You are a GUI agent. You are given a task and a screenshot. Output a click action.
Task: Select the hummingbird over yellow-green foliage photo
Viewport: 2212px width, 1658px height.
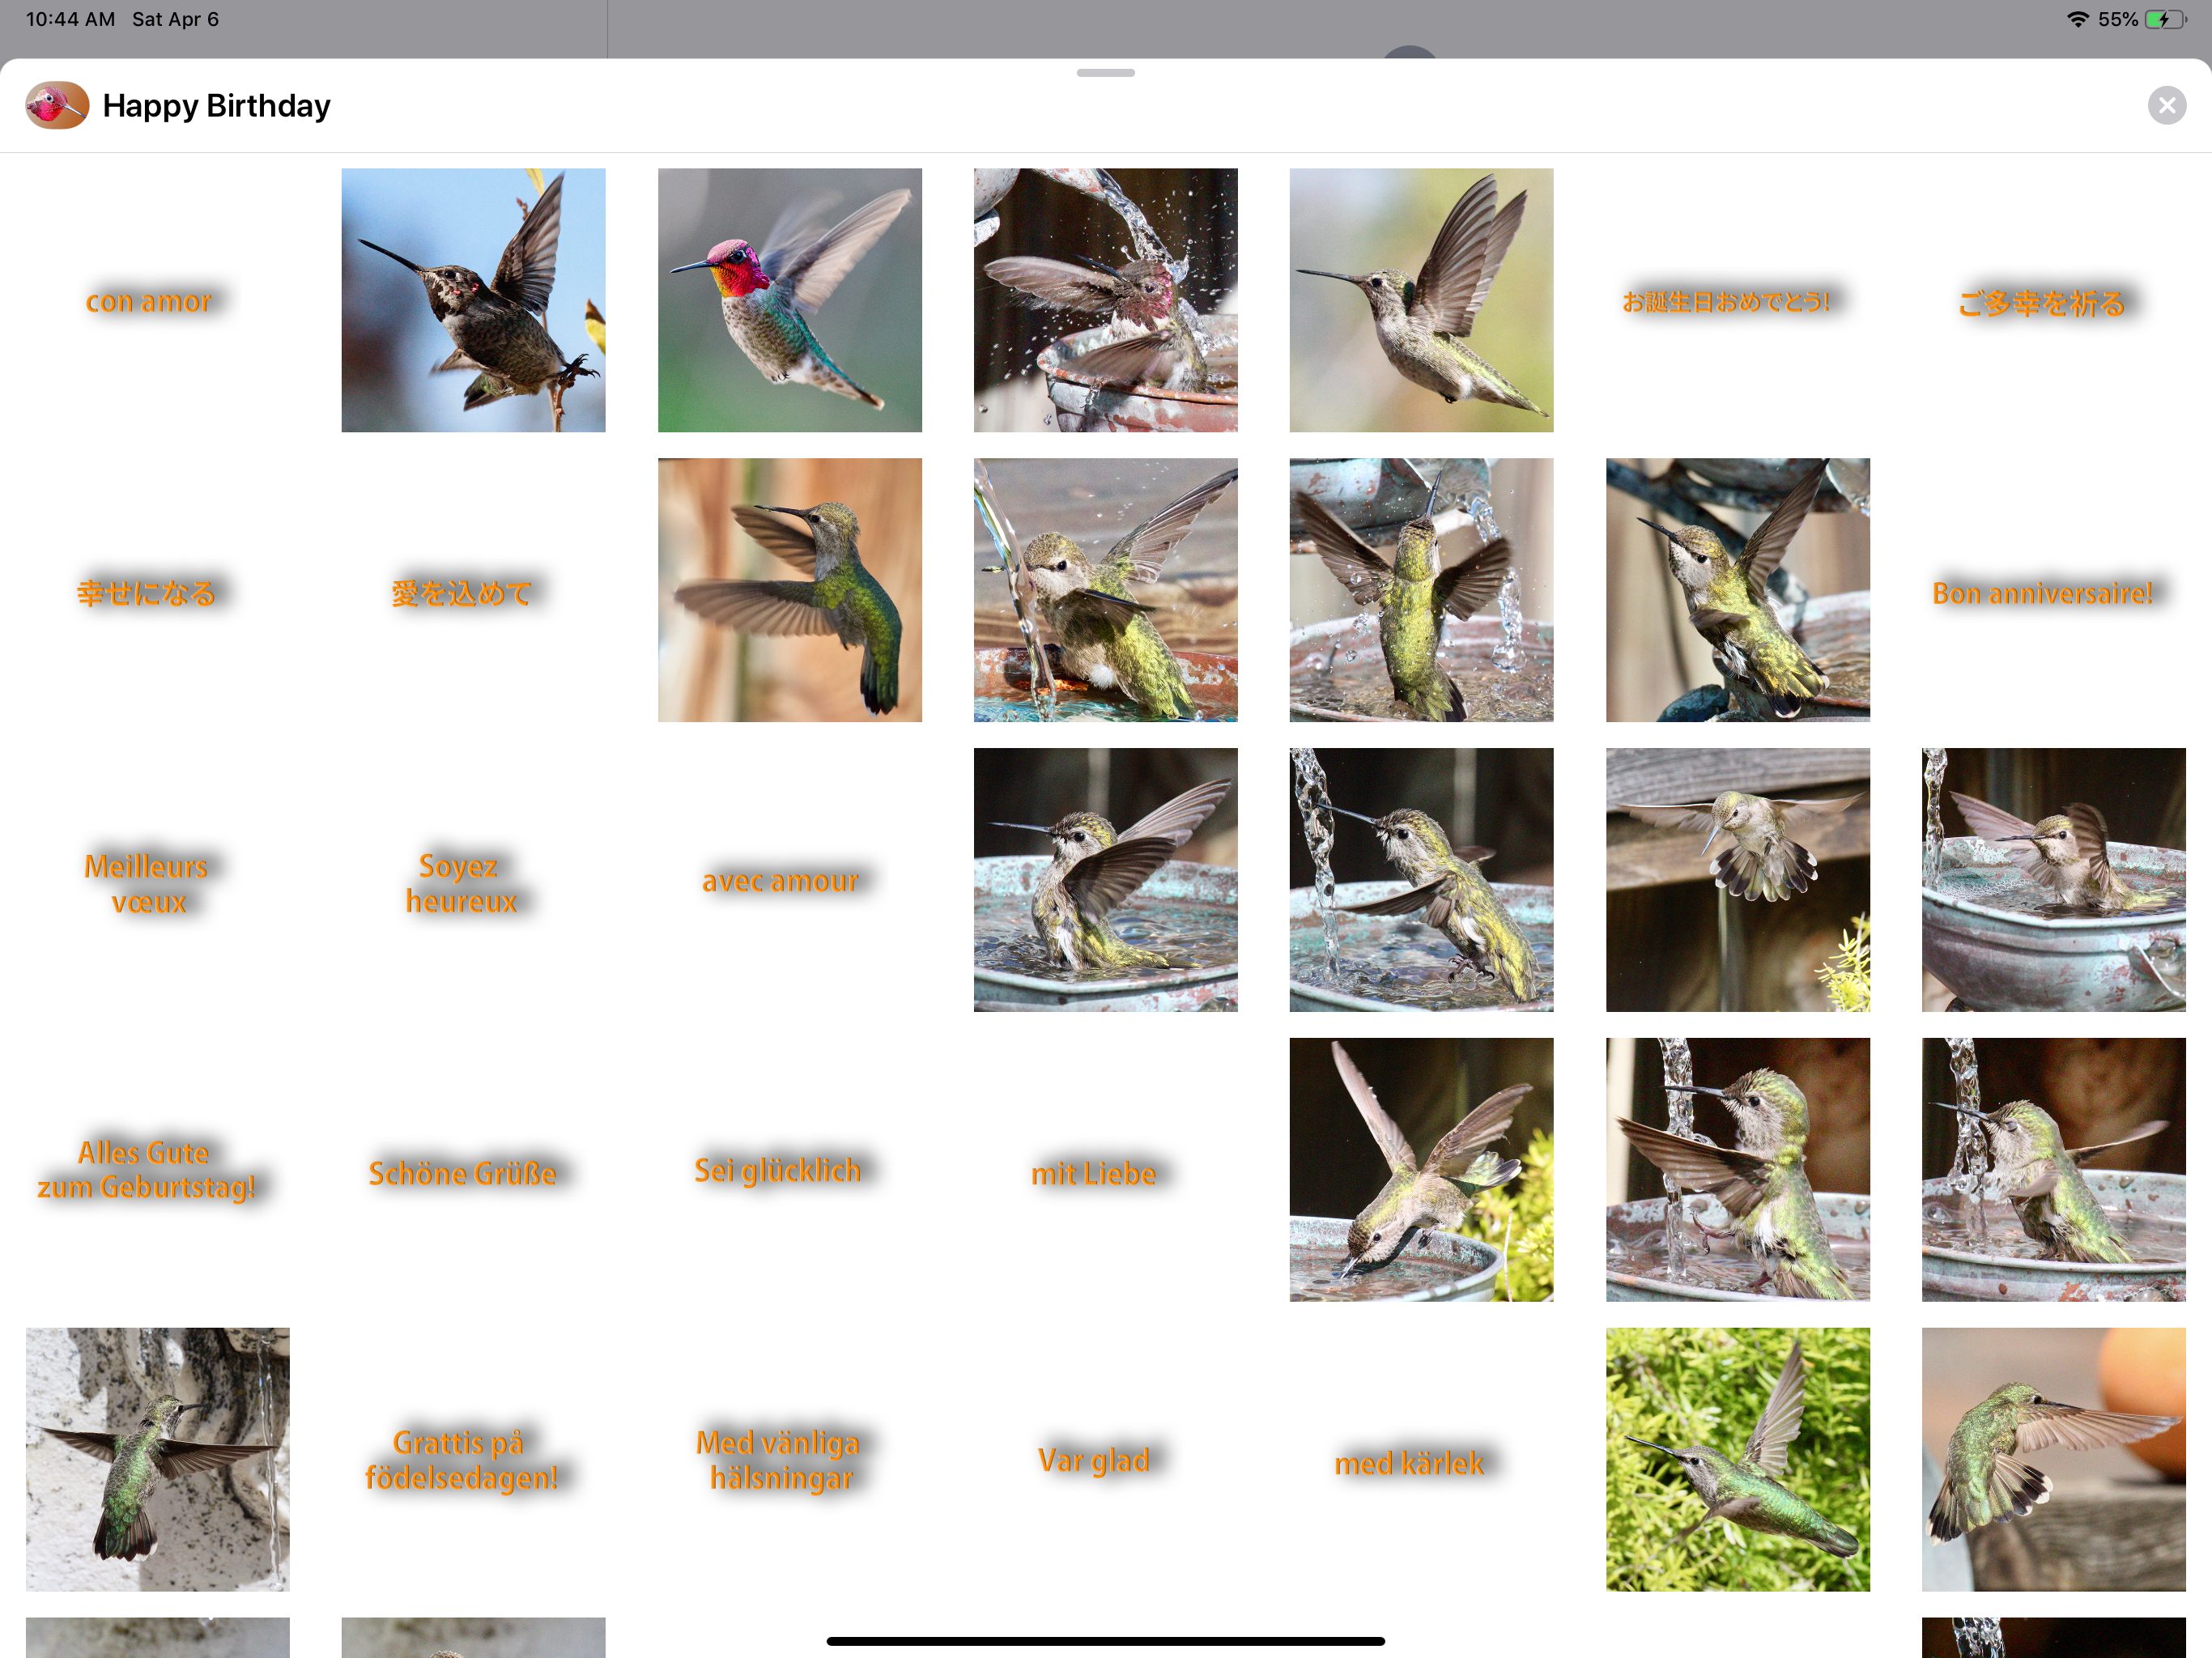point(1737,1460)
